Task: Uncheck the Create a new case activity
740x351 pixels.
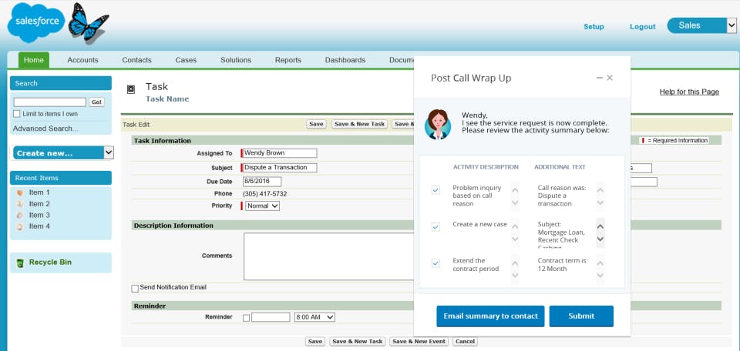Action: [436, 226]
